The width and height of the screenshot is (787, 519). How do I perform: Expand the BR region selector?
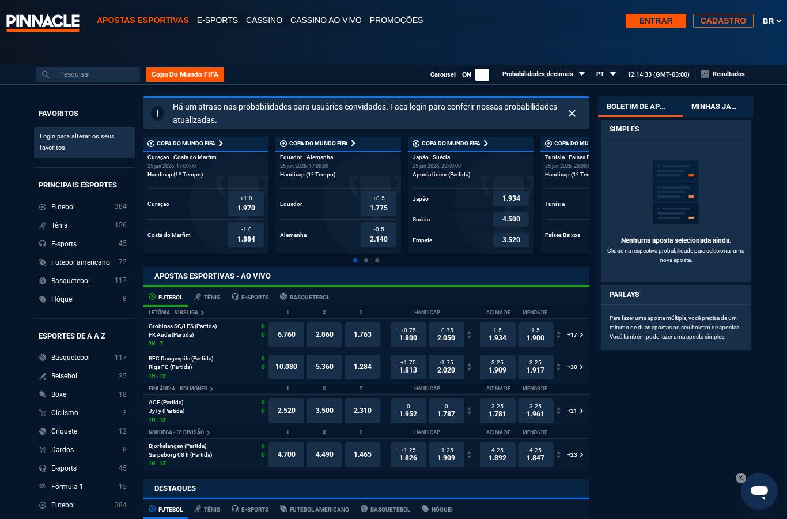(772, 21)
